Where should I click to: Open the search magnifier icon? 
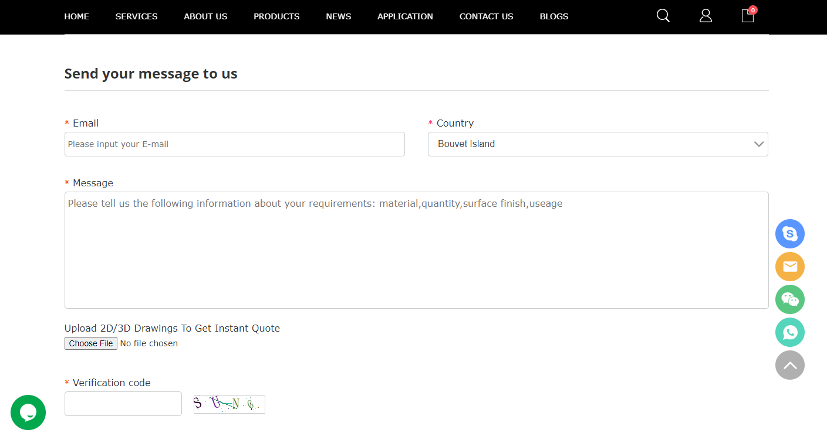663,16
